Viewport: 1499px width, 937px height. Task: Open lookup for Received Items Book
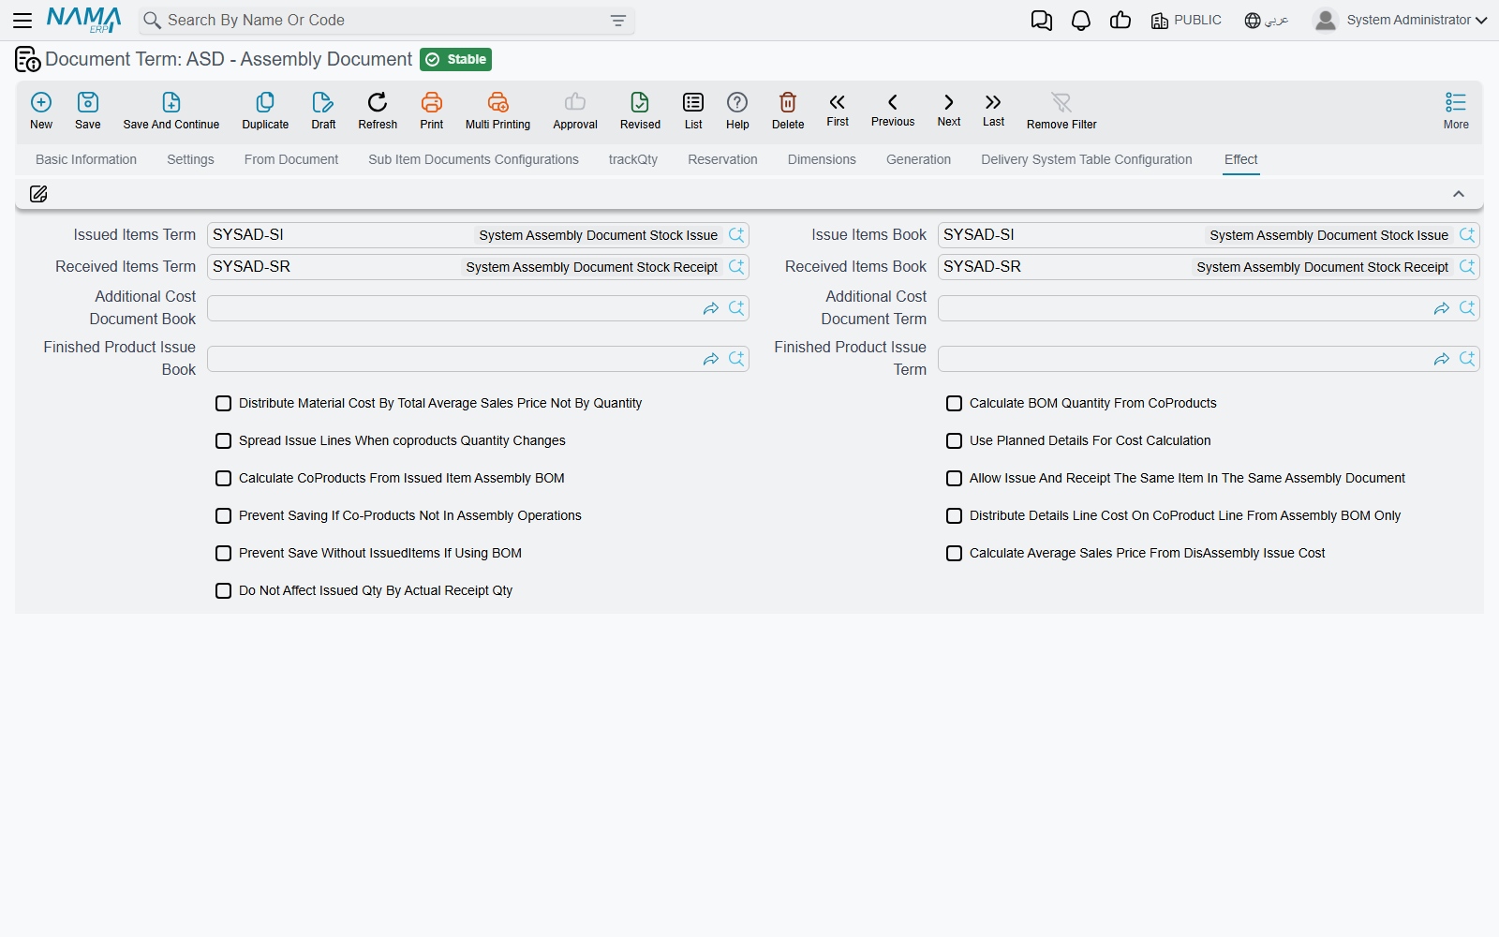1467,267
